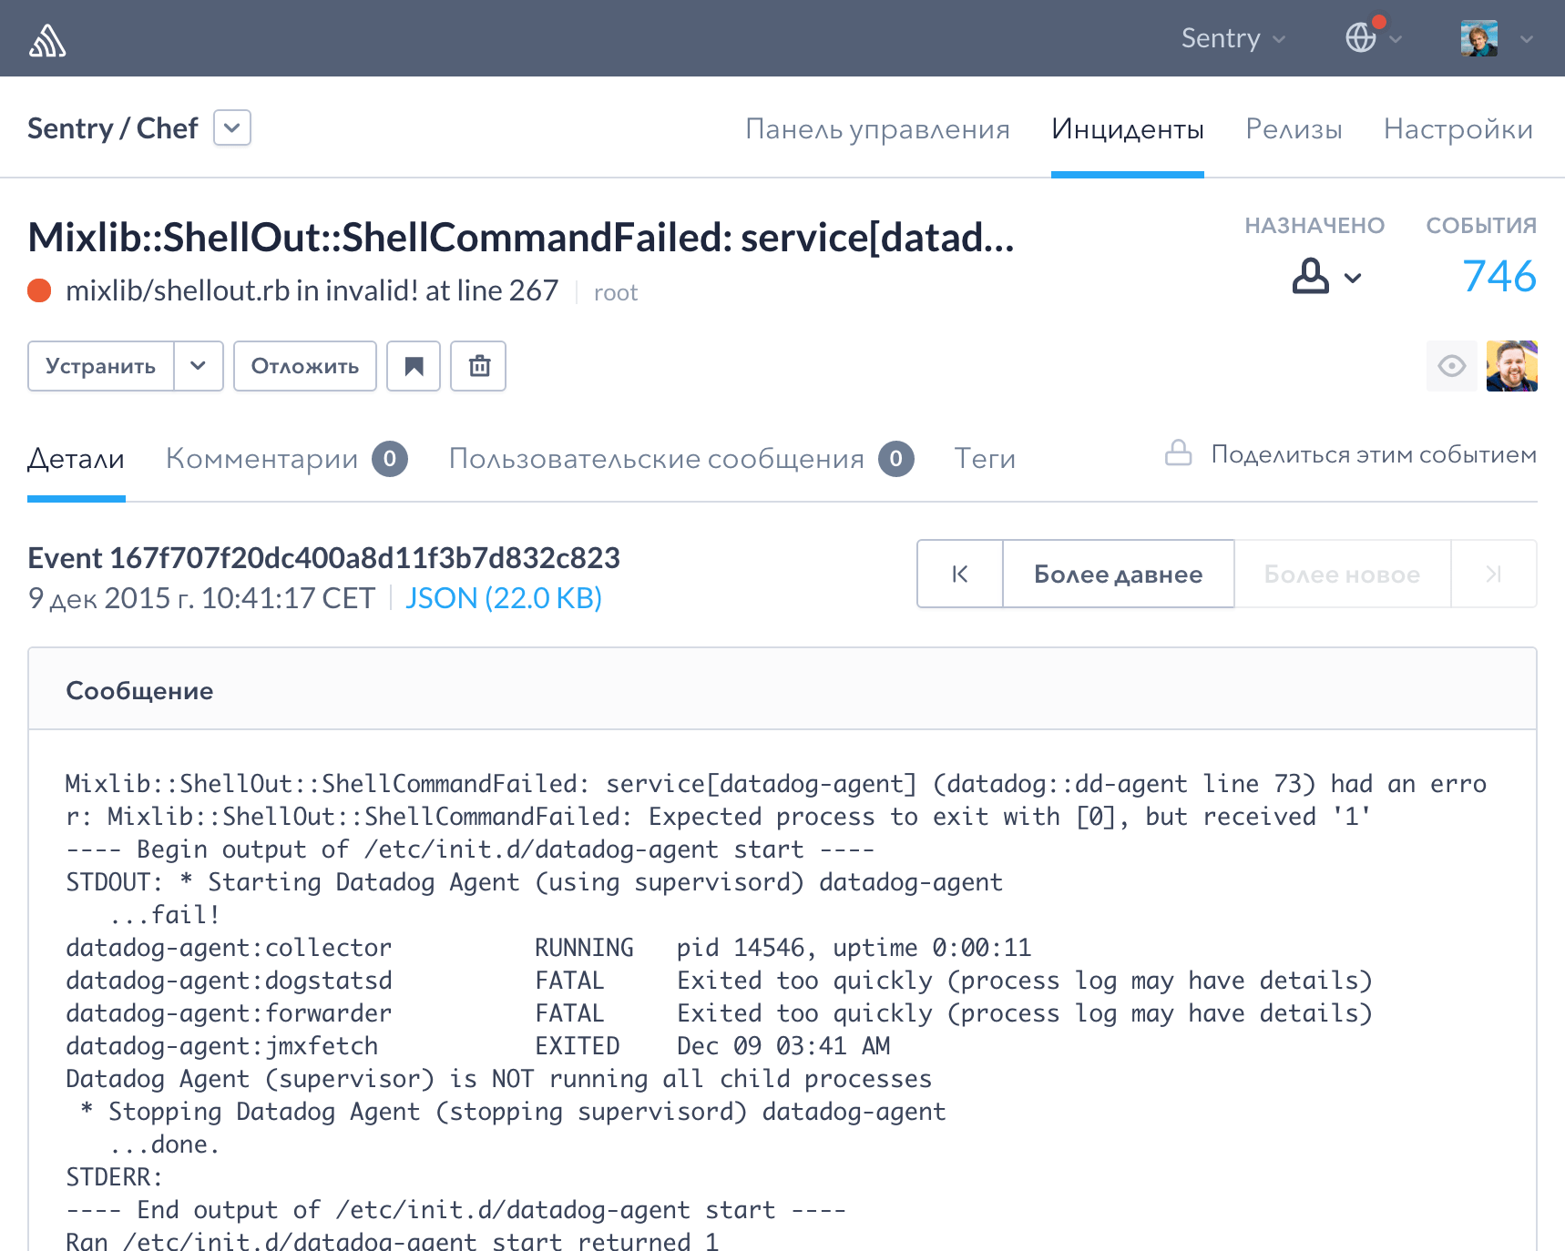Click the root logger label
This screenshot has width=1565, height=1251.
[616, 292]
